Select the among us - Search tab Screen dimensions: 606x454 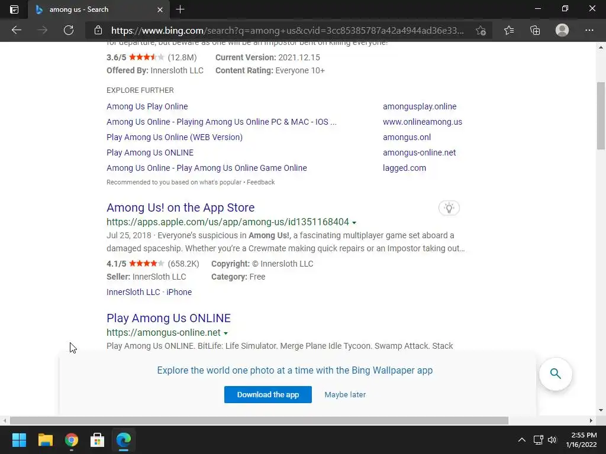[x=99, y=9]
